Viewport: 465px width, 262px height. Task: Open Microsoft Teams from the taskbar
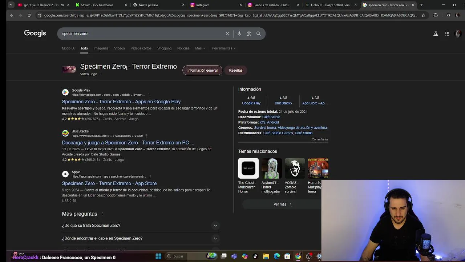[234, 256]
